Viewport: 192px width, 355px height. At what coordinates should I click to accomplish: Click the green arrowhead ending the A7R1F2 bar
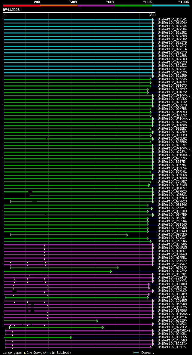[x=103, y=327]
